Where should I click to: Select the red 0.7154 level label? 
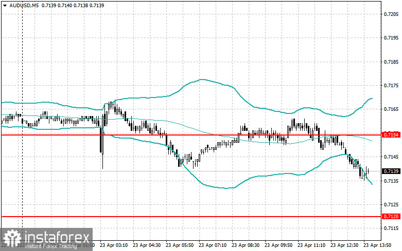pos(392,134)
